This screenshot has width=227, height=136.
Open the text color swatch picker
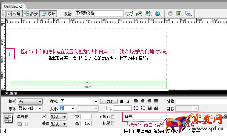109,108
